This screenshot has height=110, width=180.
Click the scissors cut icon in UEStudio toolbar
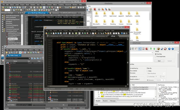coord(55,7)
